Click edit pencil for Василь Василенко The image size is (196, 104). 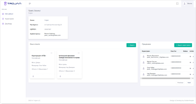coord(193,56)
